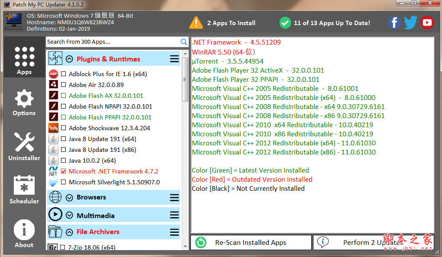Select .NET Framework - 4.5.51209 entry
This screenshot has height=257, width=442.
[x=236, y=42]
